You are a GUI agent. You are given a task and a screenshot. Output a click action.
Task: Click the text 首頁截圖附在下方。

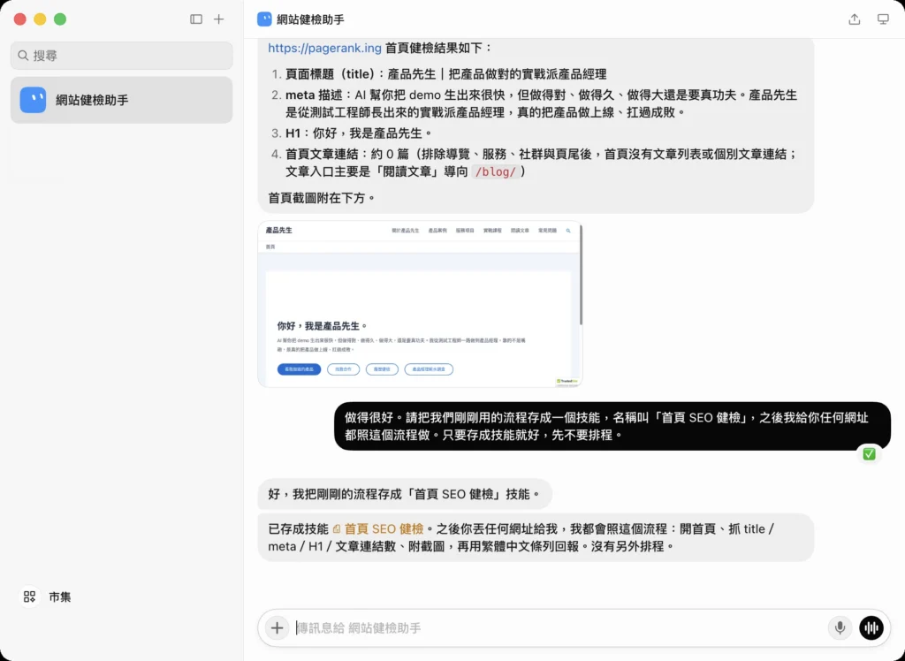[x=322, y=198]
